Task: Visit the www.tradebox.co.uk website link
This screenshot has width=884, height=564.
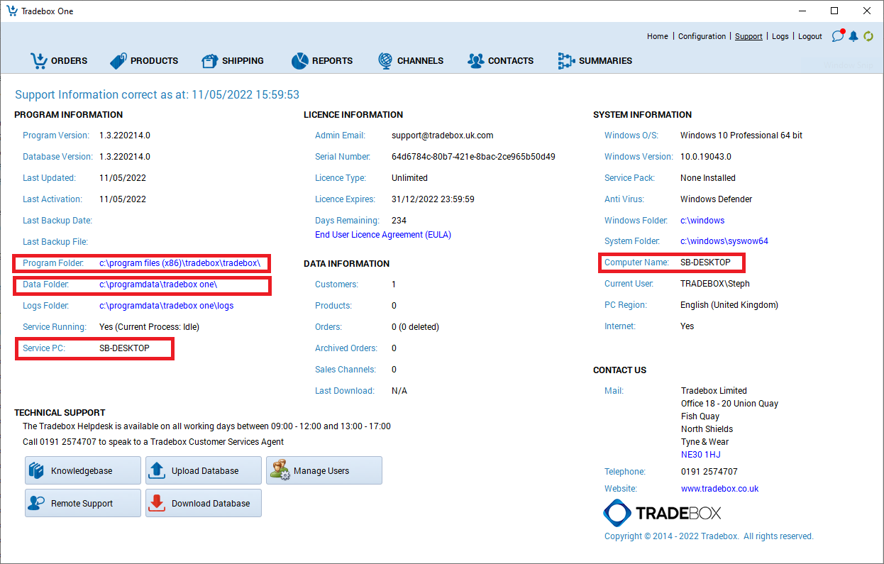Action: click(719, 489)
